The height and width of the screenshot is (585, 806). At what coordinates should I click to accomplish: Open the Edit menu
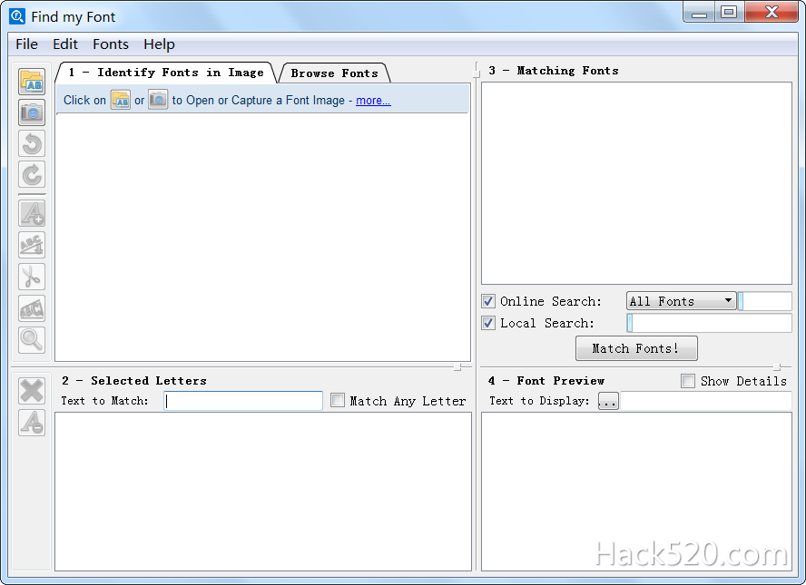65,44
